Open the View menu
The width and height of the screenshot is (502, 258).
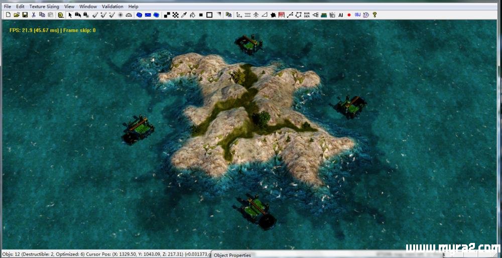[69, 7]
